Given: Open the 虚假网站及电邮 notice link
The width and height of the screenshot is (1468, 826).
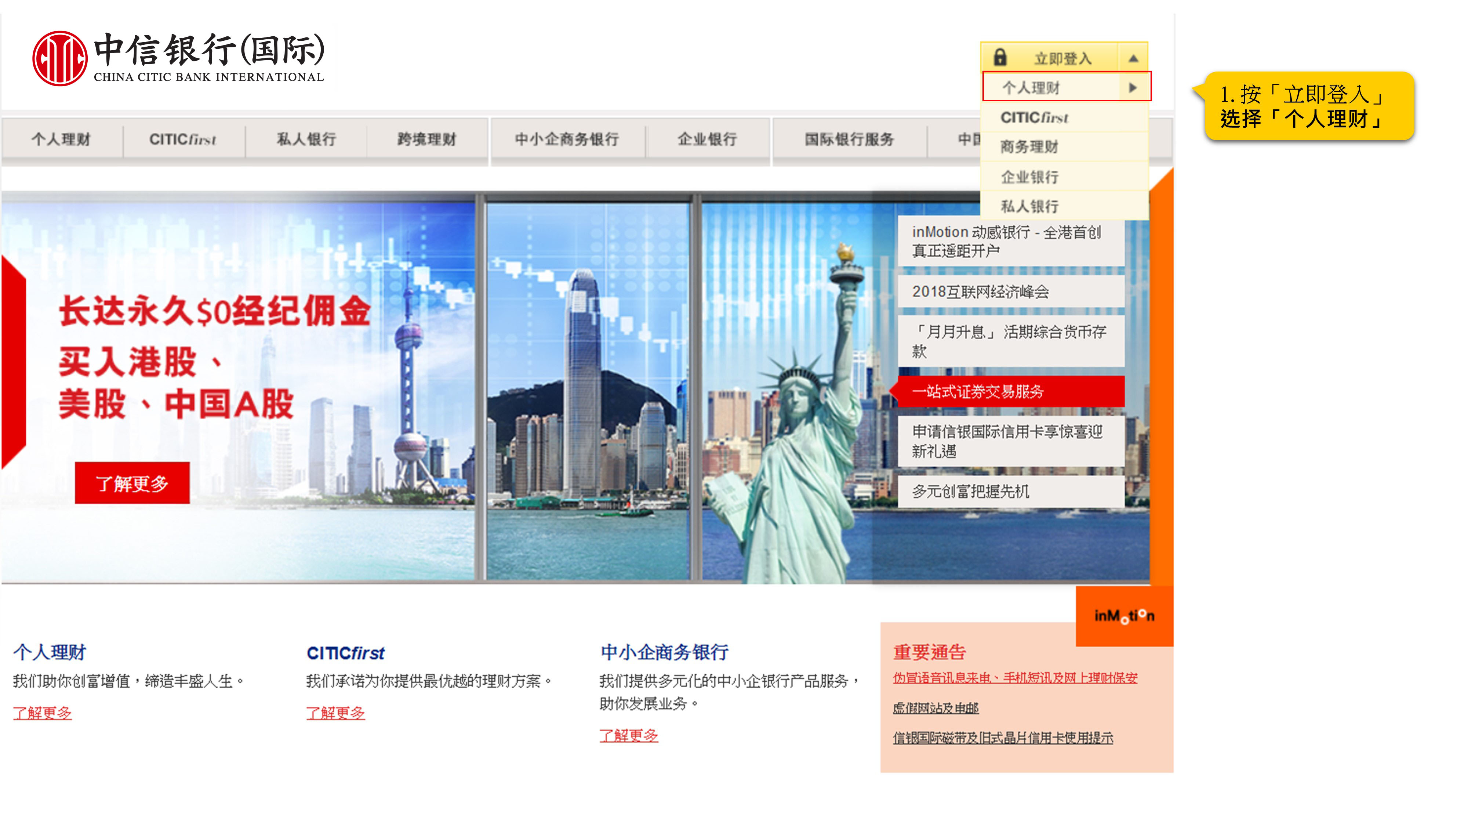Looking at the screenshot, I should tap(936, 708).
